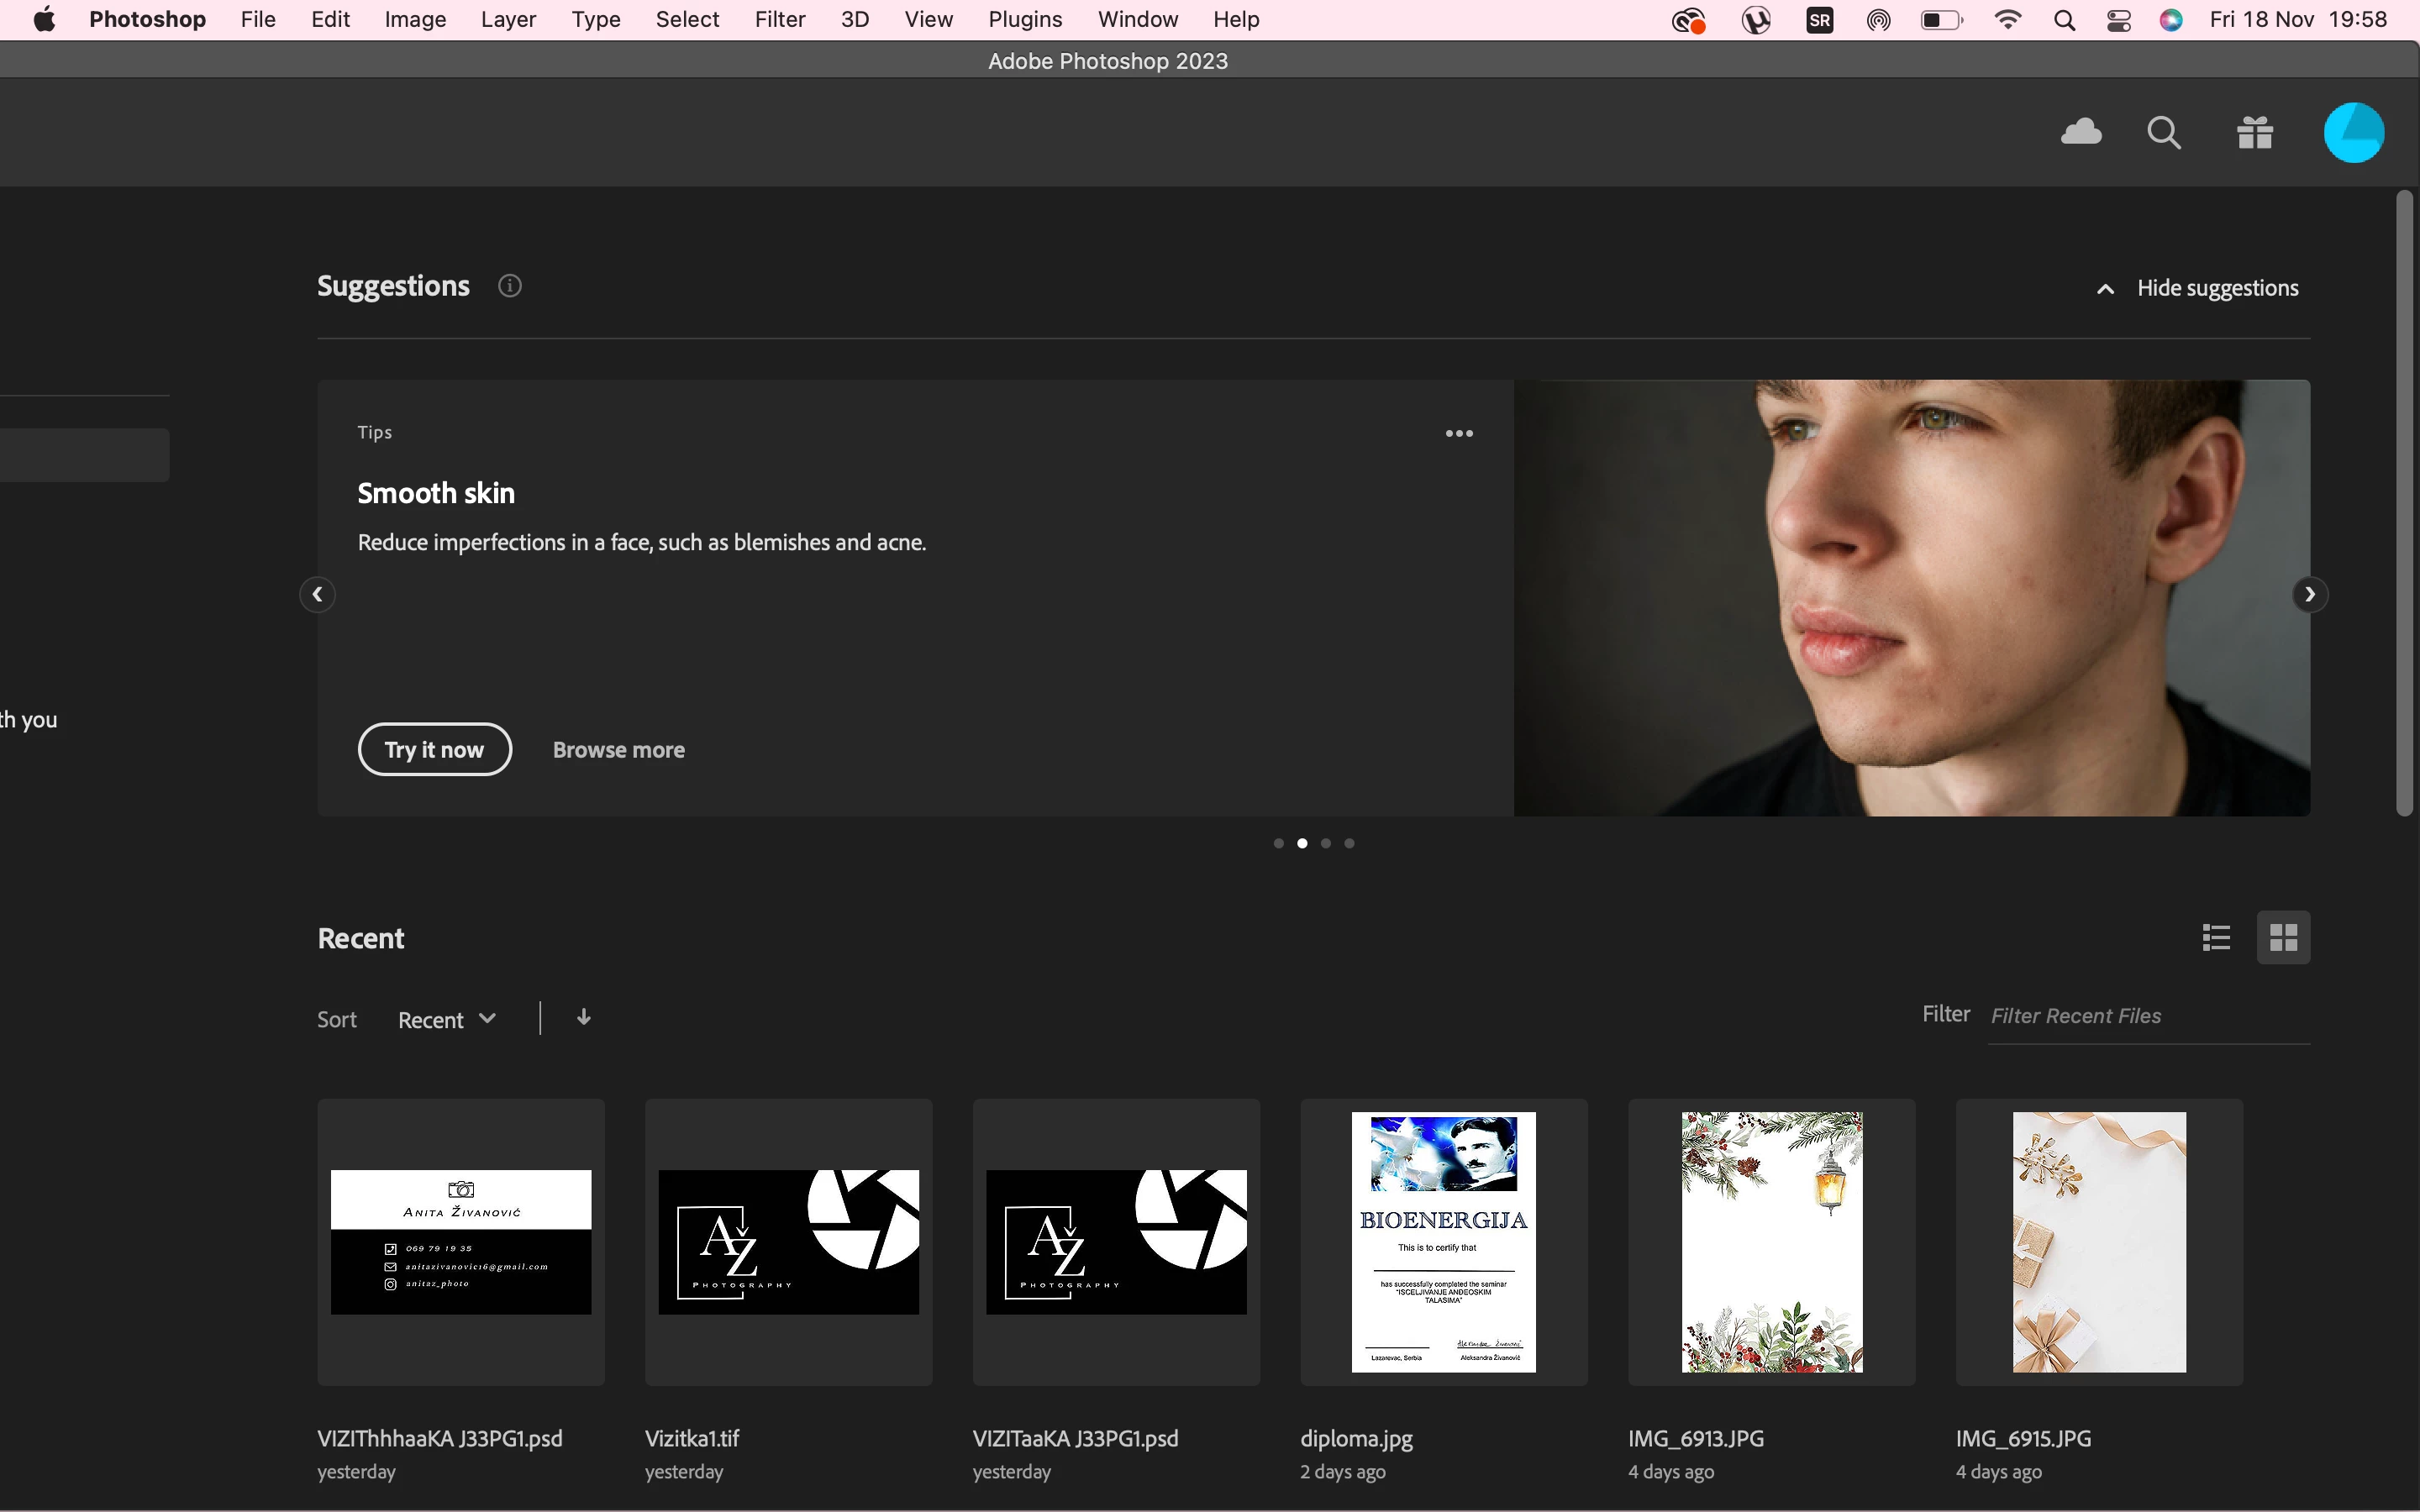
Task: Open macOS Control Center in menu bar
Action: pos(2118,20)
